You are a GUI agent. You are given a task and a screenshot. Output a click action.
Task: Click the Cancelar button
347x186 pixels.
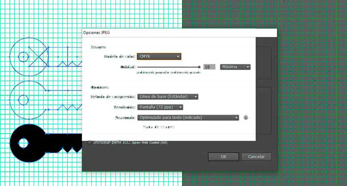[256, 157]
